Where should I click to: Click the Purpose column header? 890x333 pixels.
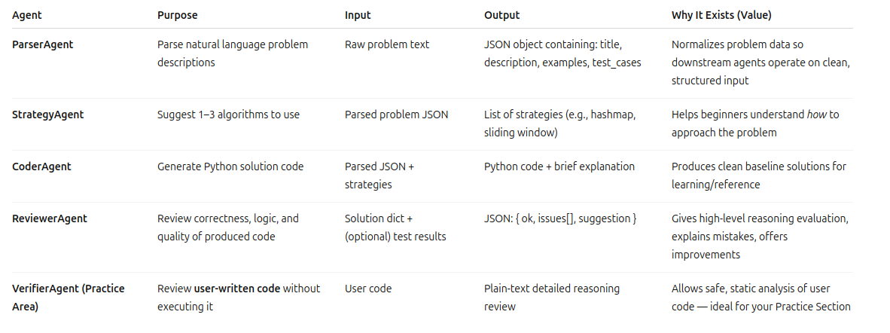pos(178,15)
